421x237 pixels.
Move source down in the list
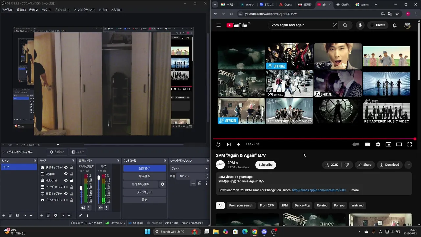tap(69, 215)
